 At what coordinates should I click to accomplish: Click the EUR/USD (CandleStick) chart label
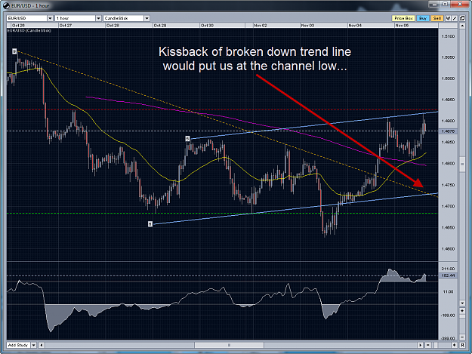(29, 31)
